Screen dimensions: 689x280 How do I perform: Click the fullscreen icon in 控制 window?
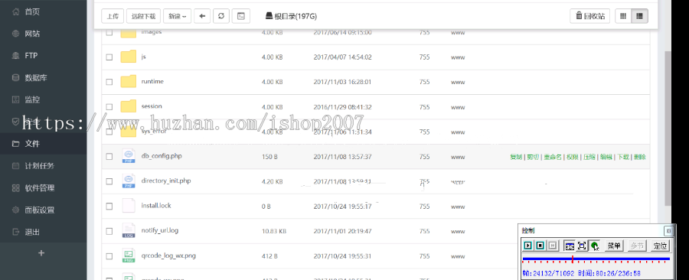582,246
